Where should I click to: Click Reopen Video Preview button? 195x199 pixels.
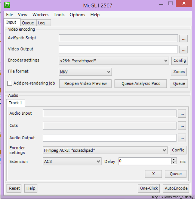pos(85,84)
